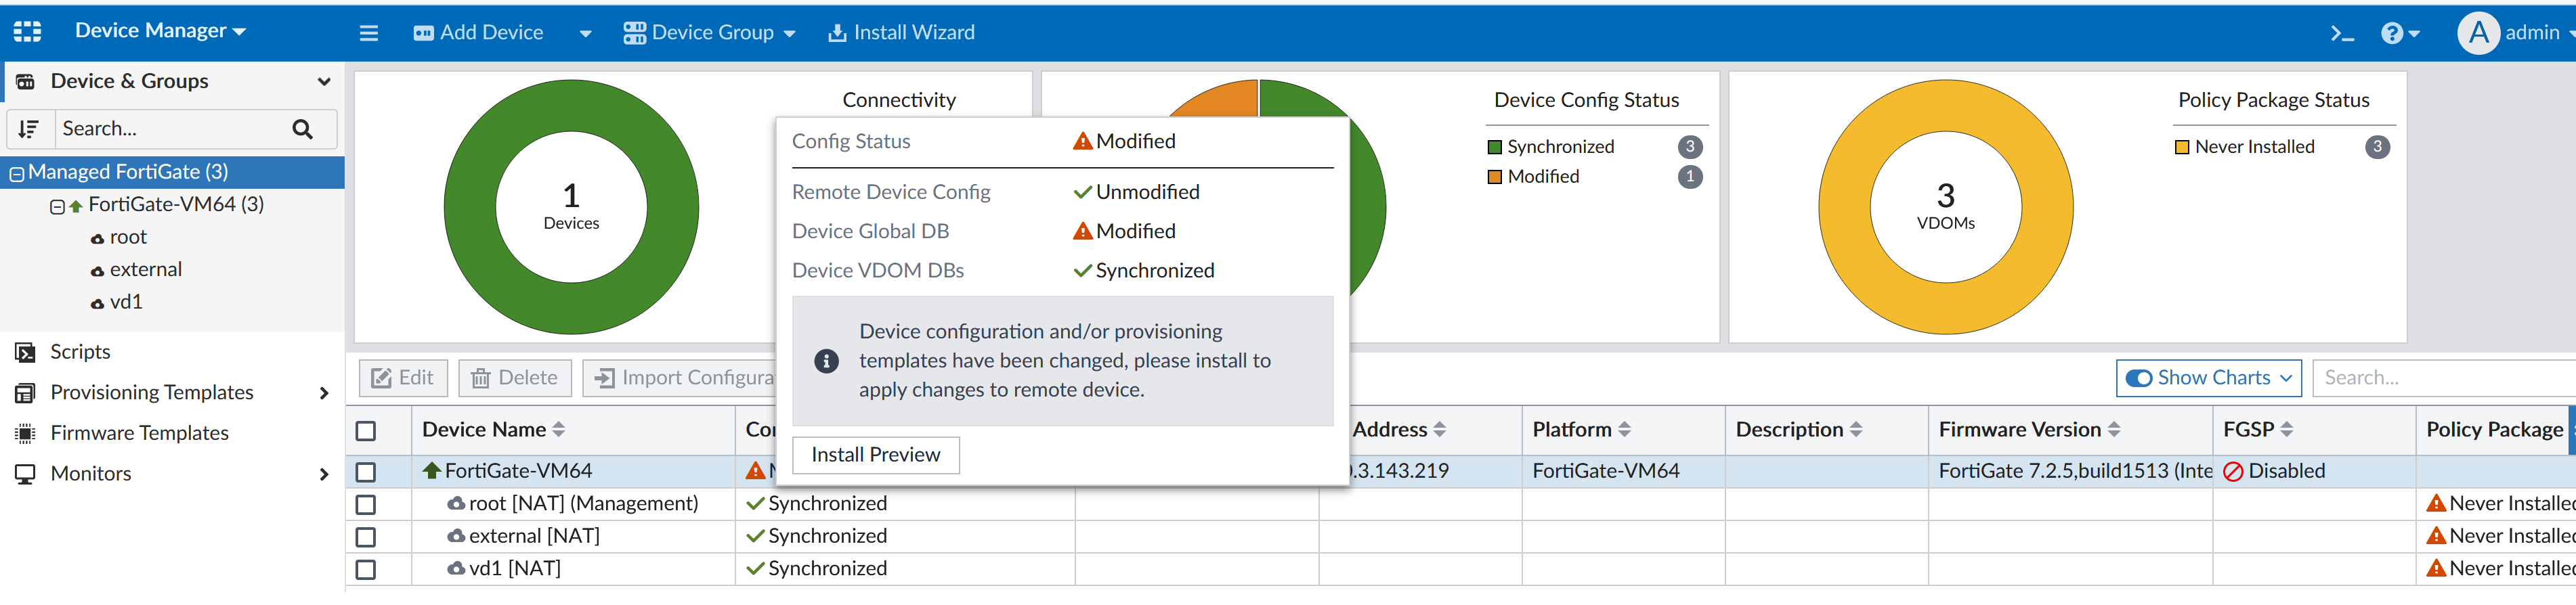Open the app switcher grid icon
Image resolution: width=2576 pixels, height=605 pixels.
(27, 32)
